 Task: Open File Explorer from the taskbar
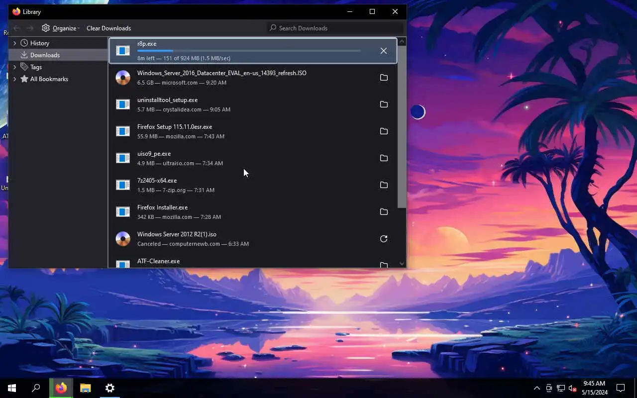[x=85, y=388]
